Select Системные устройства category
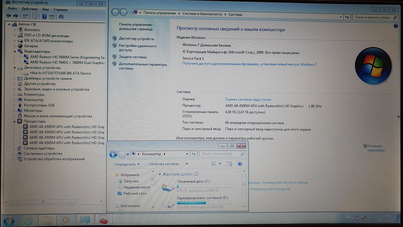The image size is (403, 227). [43, 154]
